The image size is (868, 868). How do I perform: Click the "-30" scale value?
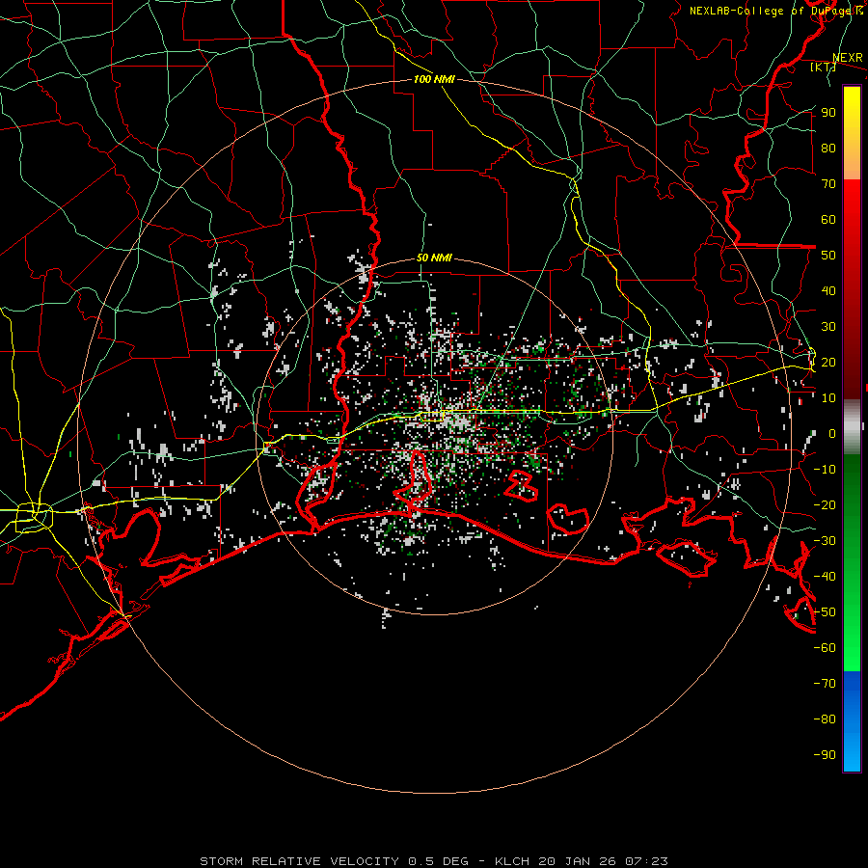point(825,541)
